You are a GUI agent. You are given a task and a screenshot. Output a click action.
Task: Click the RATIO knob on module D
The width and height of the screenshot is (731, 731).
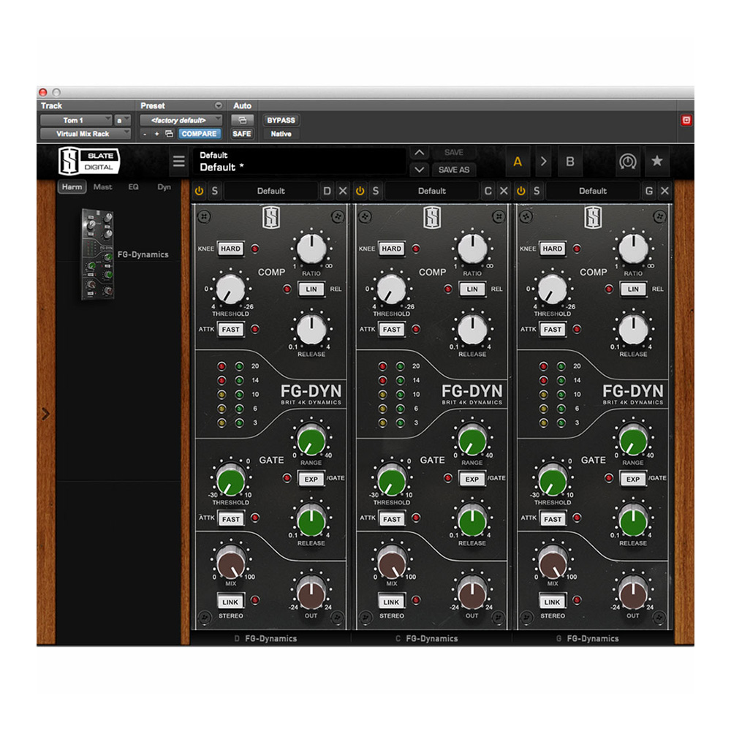click(311, 249)
